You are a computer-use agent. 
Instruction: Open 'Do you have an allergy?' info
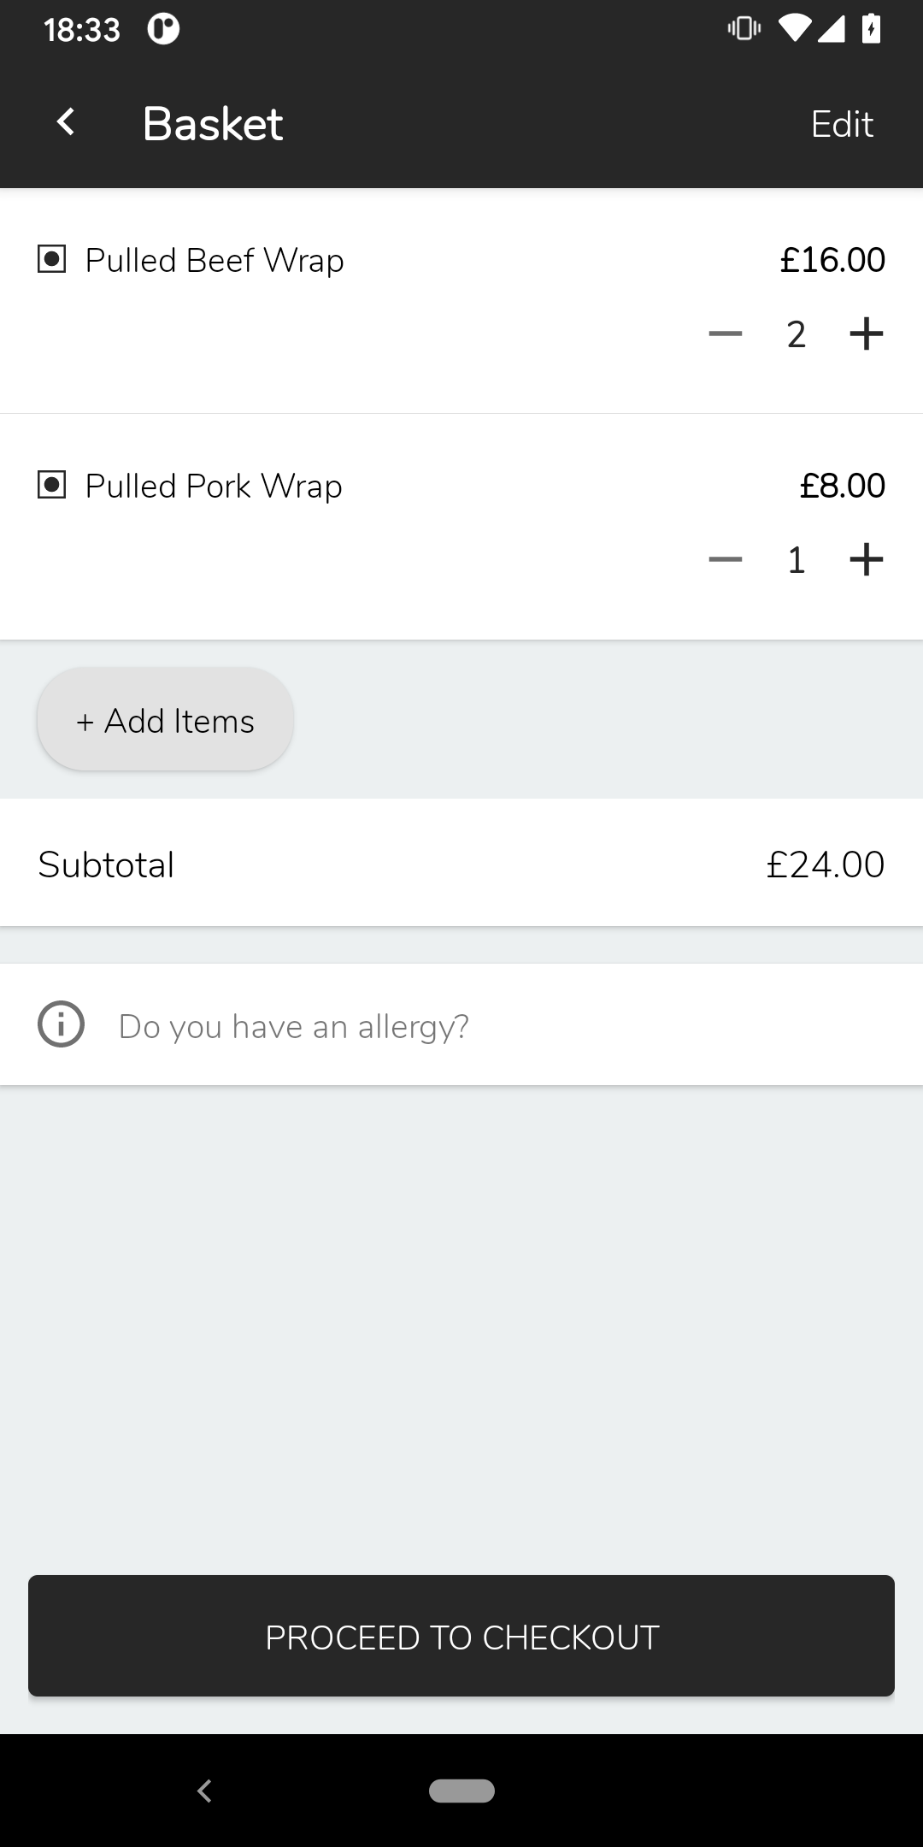[294, 1026]
